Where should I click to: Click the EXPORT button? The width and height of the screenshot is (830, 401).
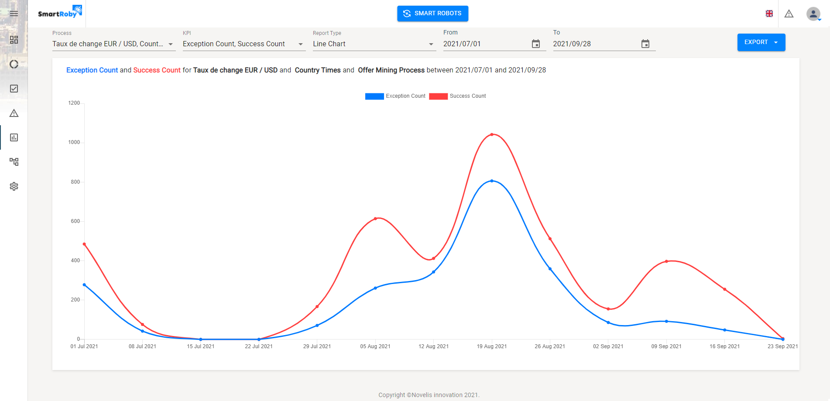click(x=761, y=42)
